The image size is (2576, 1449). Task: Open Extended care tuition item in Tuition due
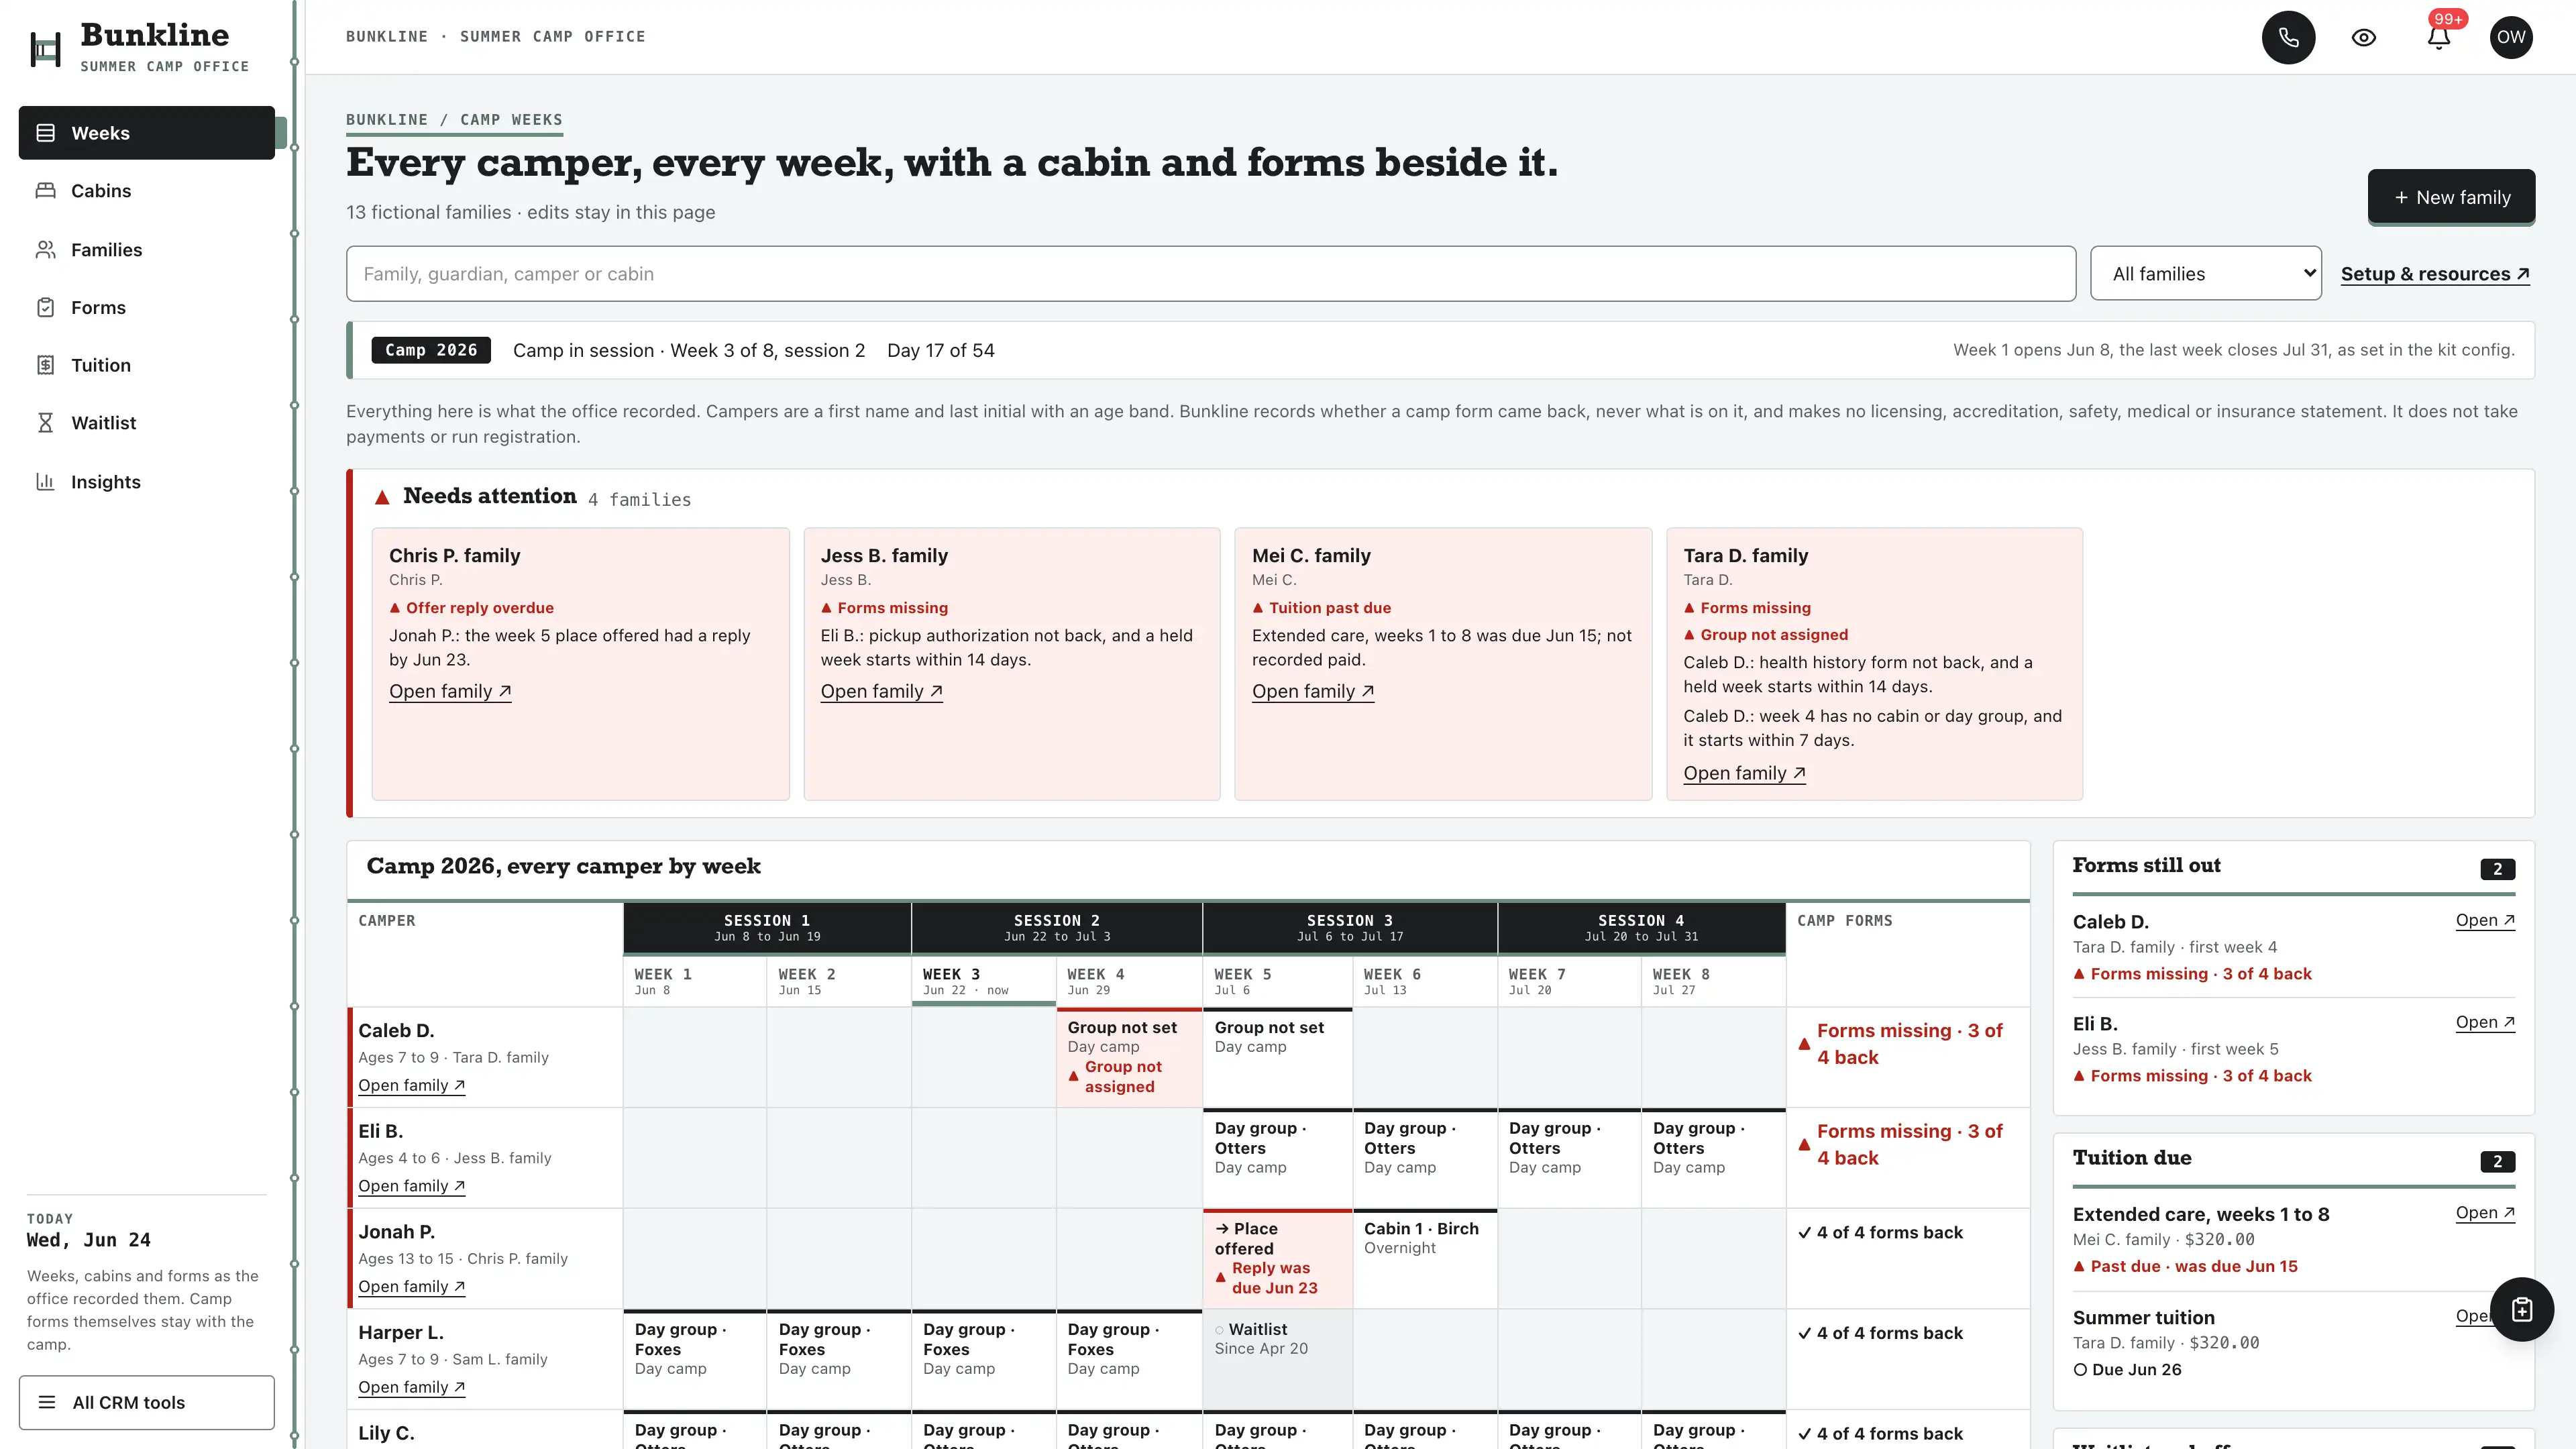point(2485,1213)
